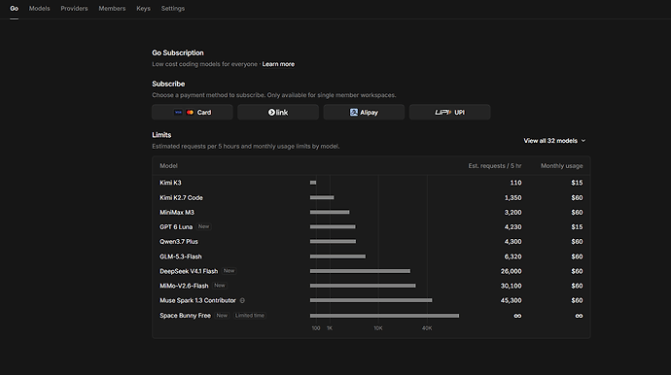The image size is (671, 375).
Task: Click the 10K axis label
Action: tap(378, 328)
